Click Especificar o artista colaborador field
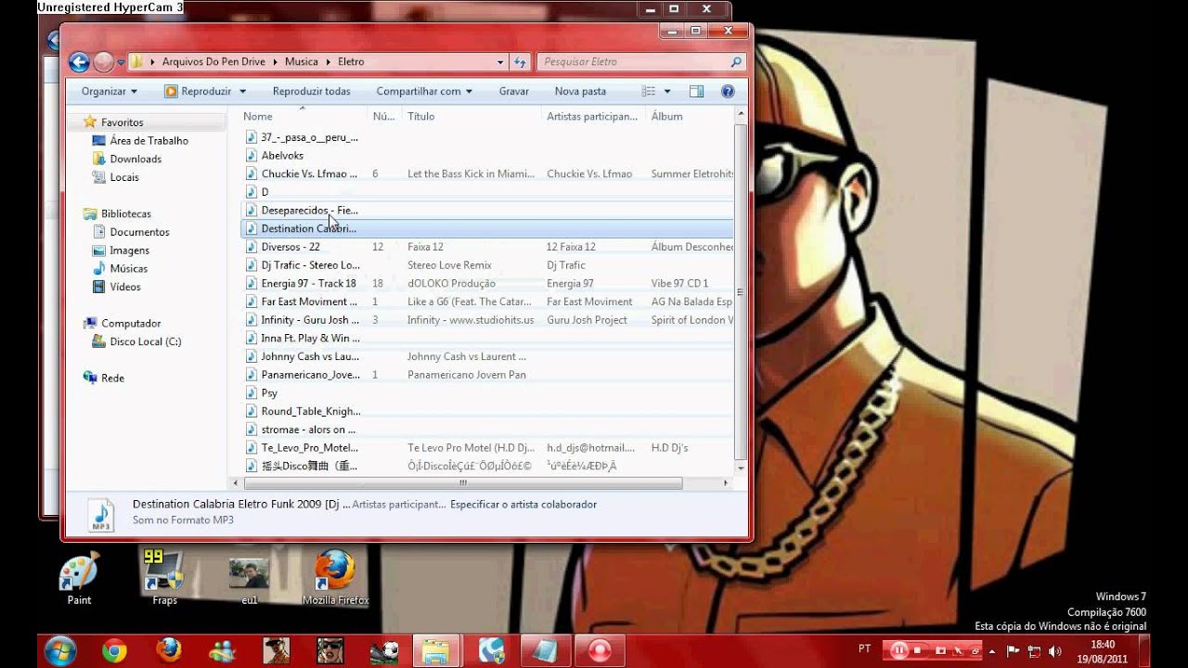Image resolution: width=1188 pixels, height=668 pixels. [523, 505]
